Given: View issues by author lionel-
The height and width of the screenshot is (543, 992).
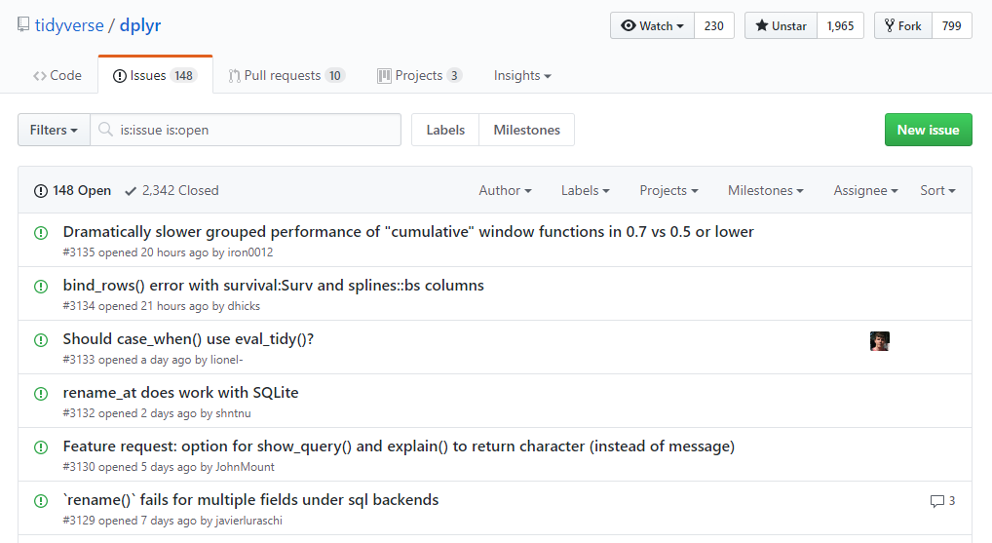Looking at the screenshot, I should [x=226, y=360].
